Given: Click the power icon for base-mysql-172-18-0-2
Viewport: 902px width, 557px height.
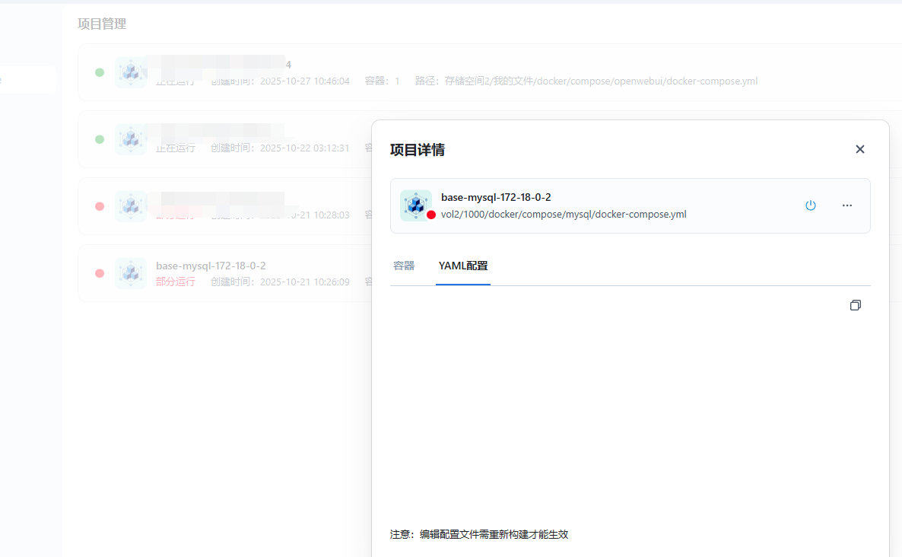Looking at the screenshot, I should coord(811,205).
